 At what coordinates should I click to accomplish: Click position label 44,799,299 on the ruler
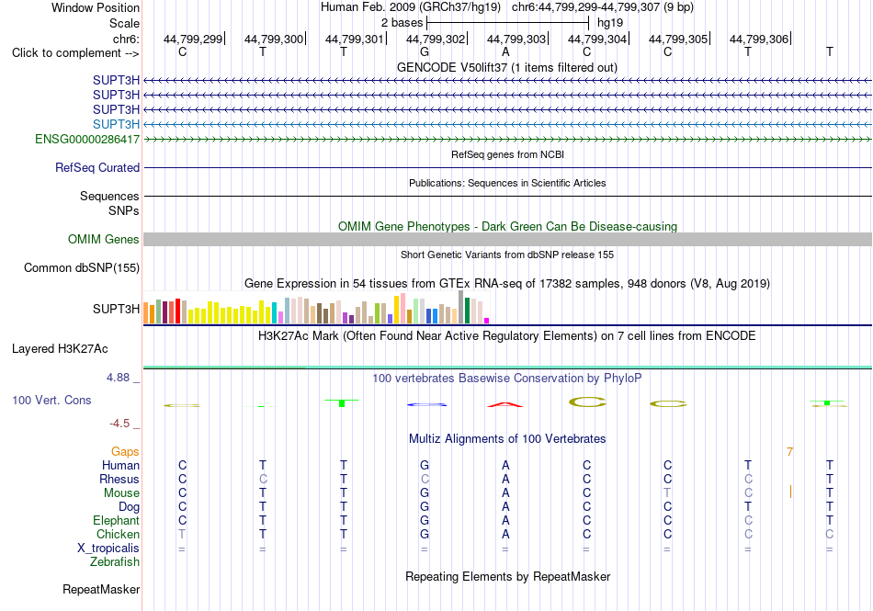(193, 39)
